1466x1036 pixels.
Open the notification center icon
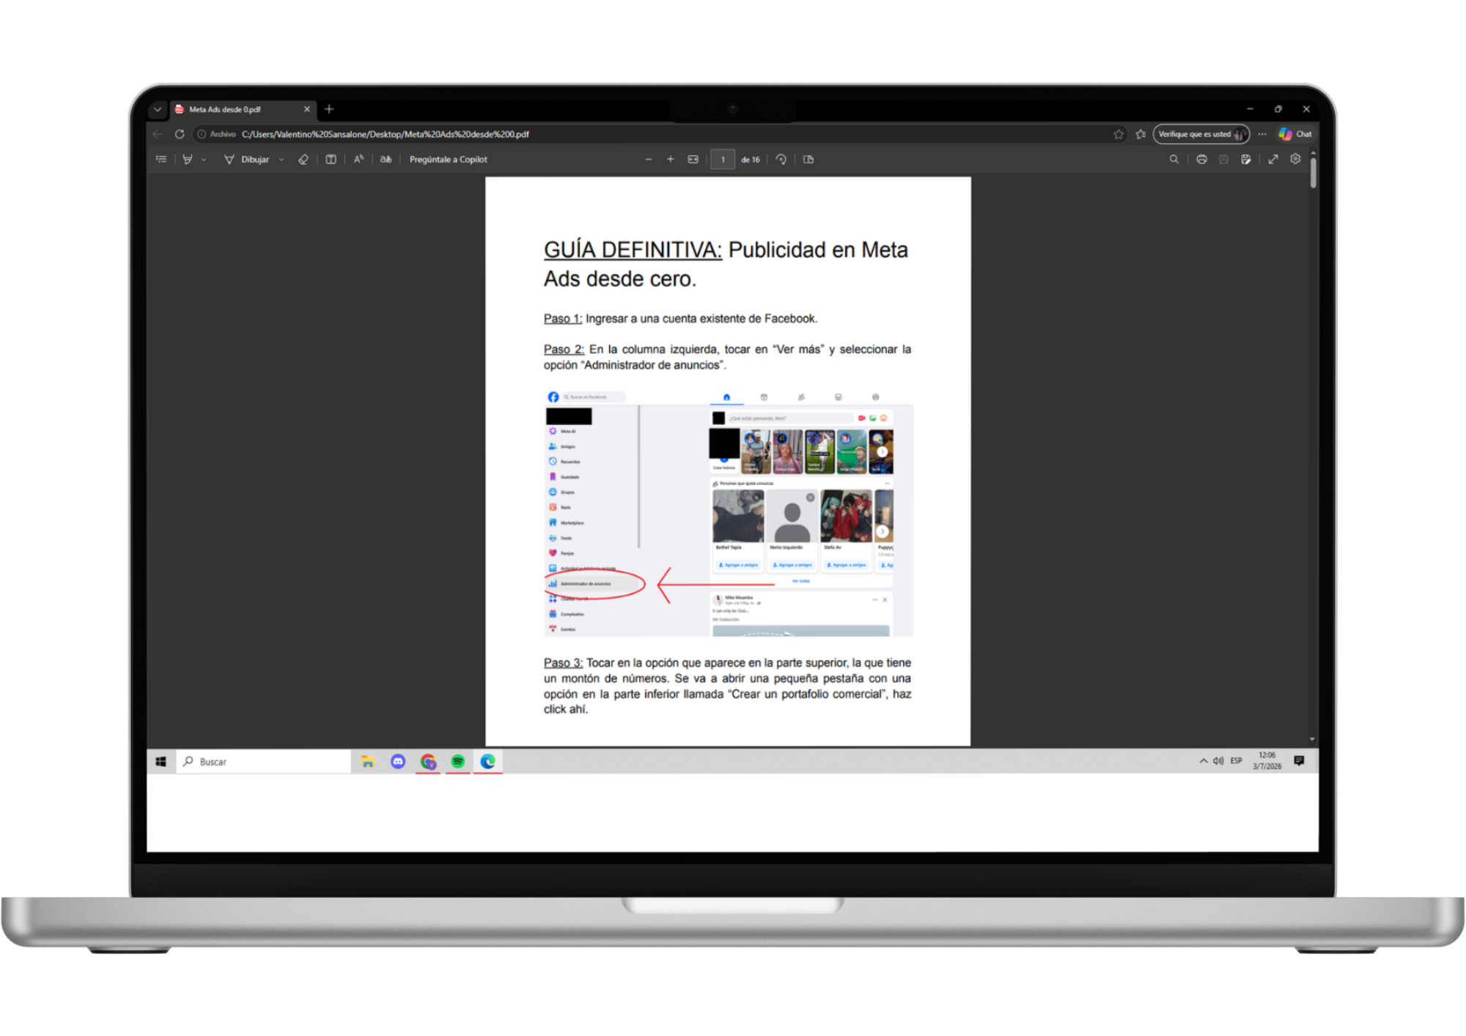1299,761
